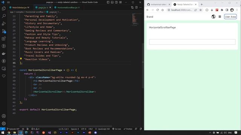Click the empty horizontal scrollbar box on webpage
The height and width of the screenshot is (135, 241).
click(x=192, y=42)
